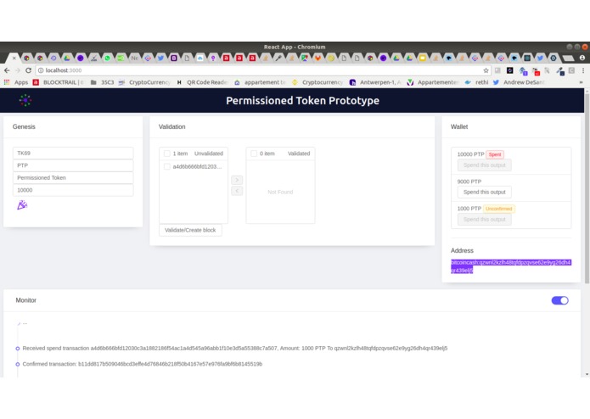Open the Apps grid shortcut
Screen dimensions: 590x419
pos(16,82)
